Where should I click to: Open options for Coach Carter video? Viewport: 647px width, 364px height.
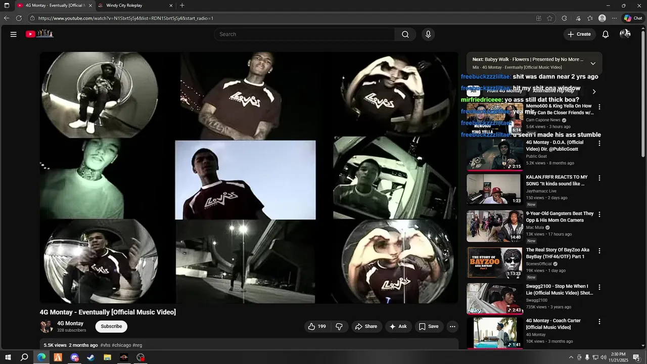599,322
